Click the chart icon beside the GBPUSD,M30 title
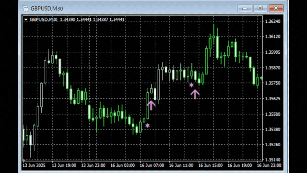Image resolution: width=307 pixels, height=173 pixels. (x=25, y=9)
